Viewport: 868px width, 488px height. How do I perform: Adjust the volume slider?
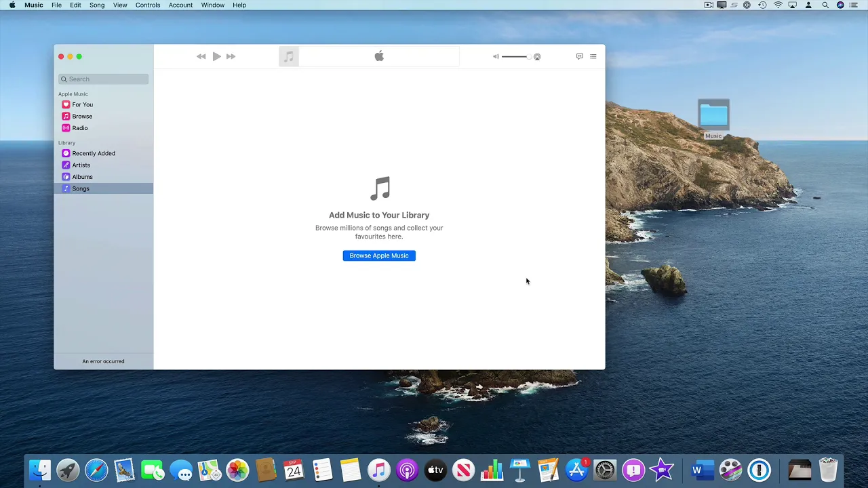coord(516,57)
